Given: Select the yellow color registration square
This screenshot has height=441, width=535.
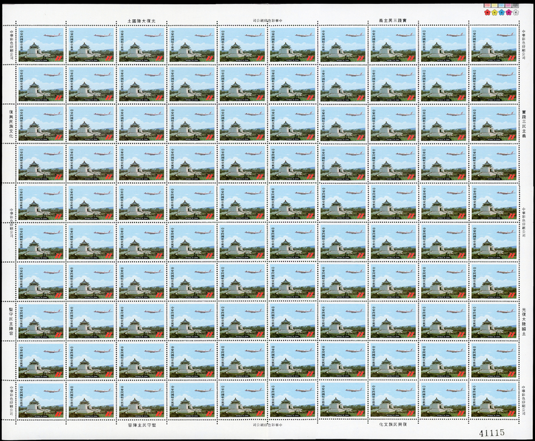Looking at the screenshot, I should pos(495,5).
